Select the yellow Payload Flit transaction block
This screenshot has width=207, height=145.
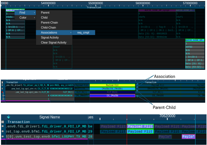112,85
